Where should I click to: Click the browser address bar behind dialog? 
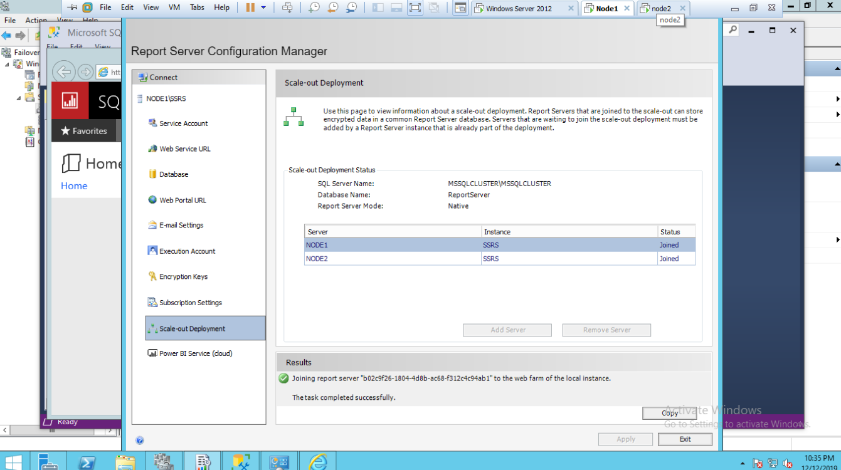(x=109, y=72)
